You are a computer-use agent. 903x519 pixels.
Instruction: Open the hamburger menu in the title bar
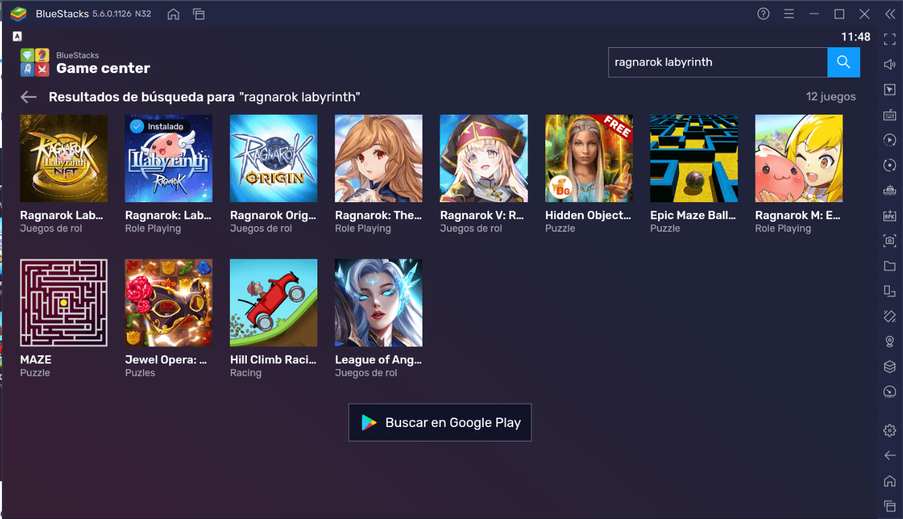[789, 14]
